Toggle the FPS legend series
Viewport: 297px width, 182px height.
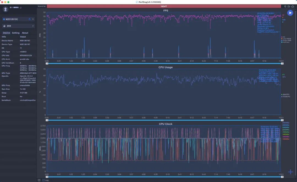click(283, 37)
